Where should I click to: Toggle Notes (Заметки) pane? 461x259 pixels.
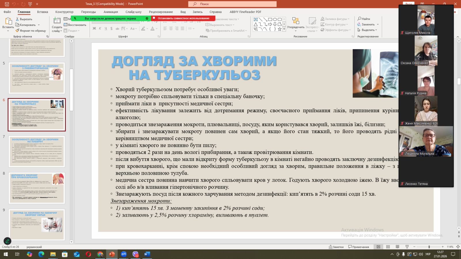[x=336, y=247]
